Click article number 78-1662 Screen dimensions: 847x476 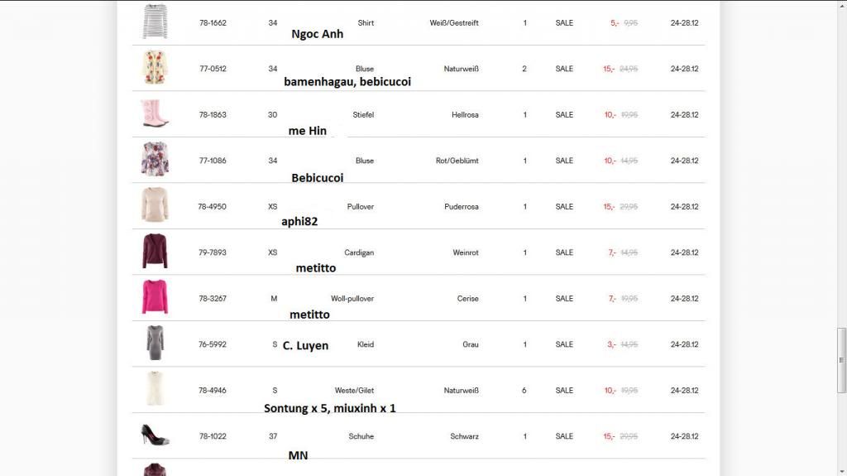click(x=213, y=23)
